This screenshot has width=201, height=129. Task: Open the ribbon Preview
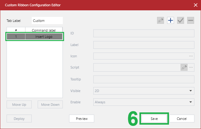(82, 119)
